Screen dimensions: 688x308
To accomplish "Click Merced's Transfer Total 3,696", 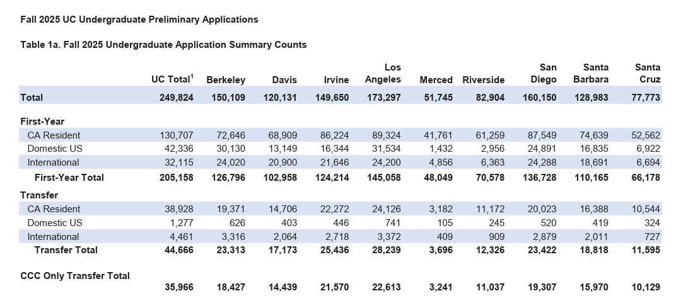I will (440, 250).
